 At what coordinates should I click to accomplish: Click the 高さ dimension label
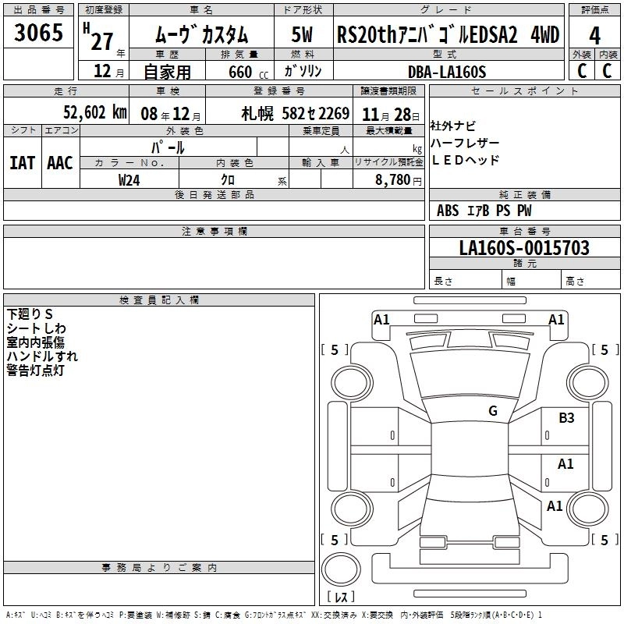pyautogui.click(x=575, y=281)
